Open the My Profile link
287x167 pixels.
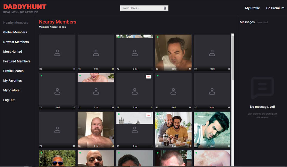point(252,8)
